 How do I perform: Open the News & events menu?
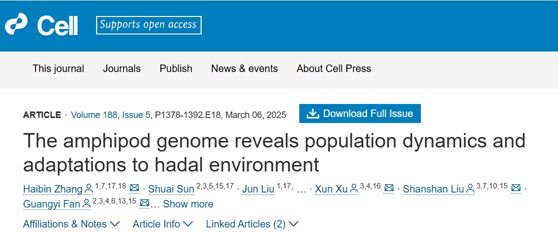tap(245, 68)
